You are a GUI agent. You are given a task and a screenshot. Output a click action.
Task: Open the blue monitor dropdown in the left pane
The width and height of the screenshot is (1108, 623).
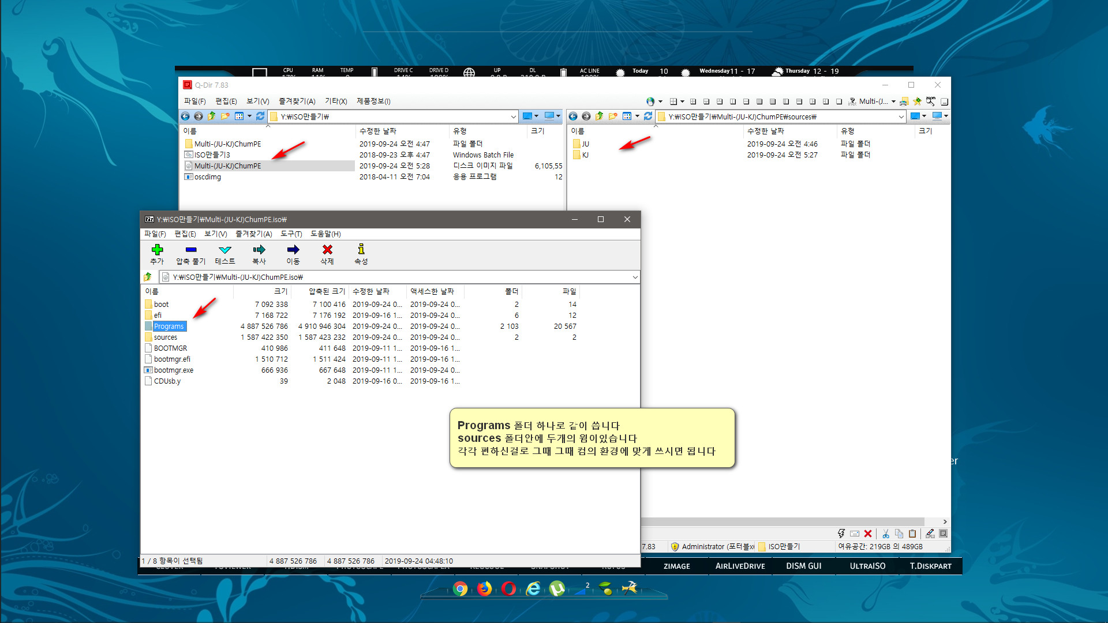tap(558, 117)
